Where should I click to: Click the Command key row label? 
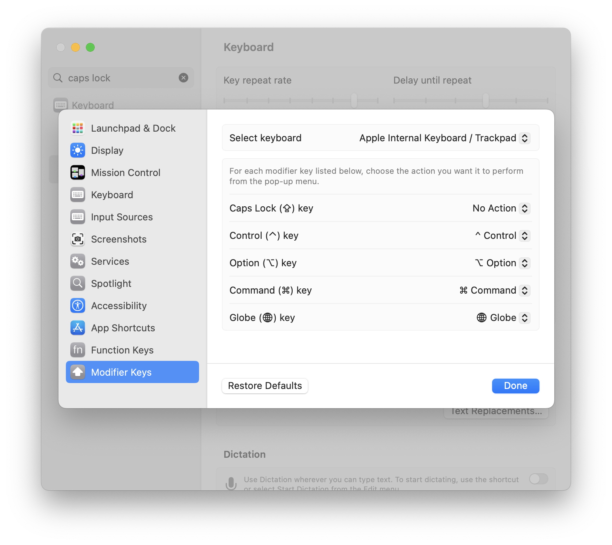(270, 290)
